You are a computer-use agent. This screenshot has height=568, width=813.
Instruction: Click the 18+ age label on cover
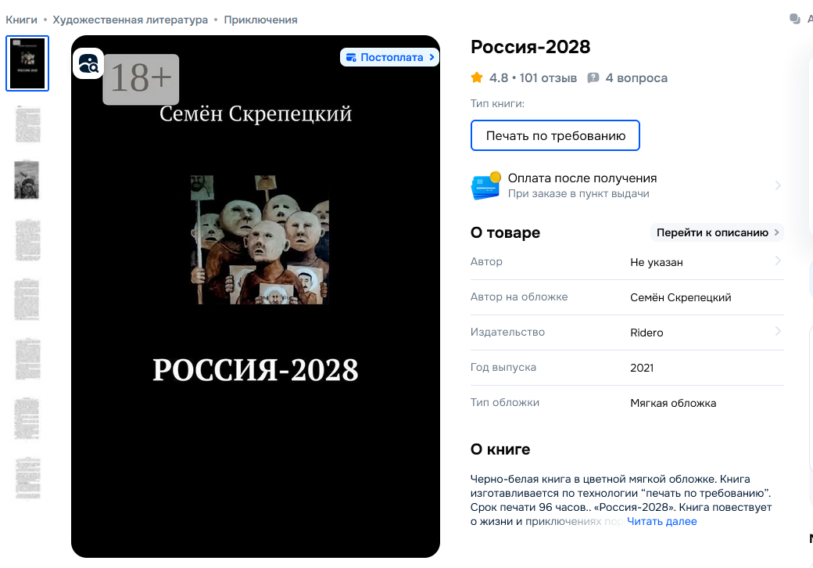click(x=141, y=79)
